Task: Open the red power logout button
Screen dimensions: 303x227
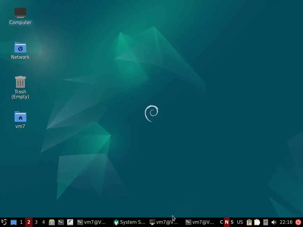Action: 298,222
